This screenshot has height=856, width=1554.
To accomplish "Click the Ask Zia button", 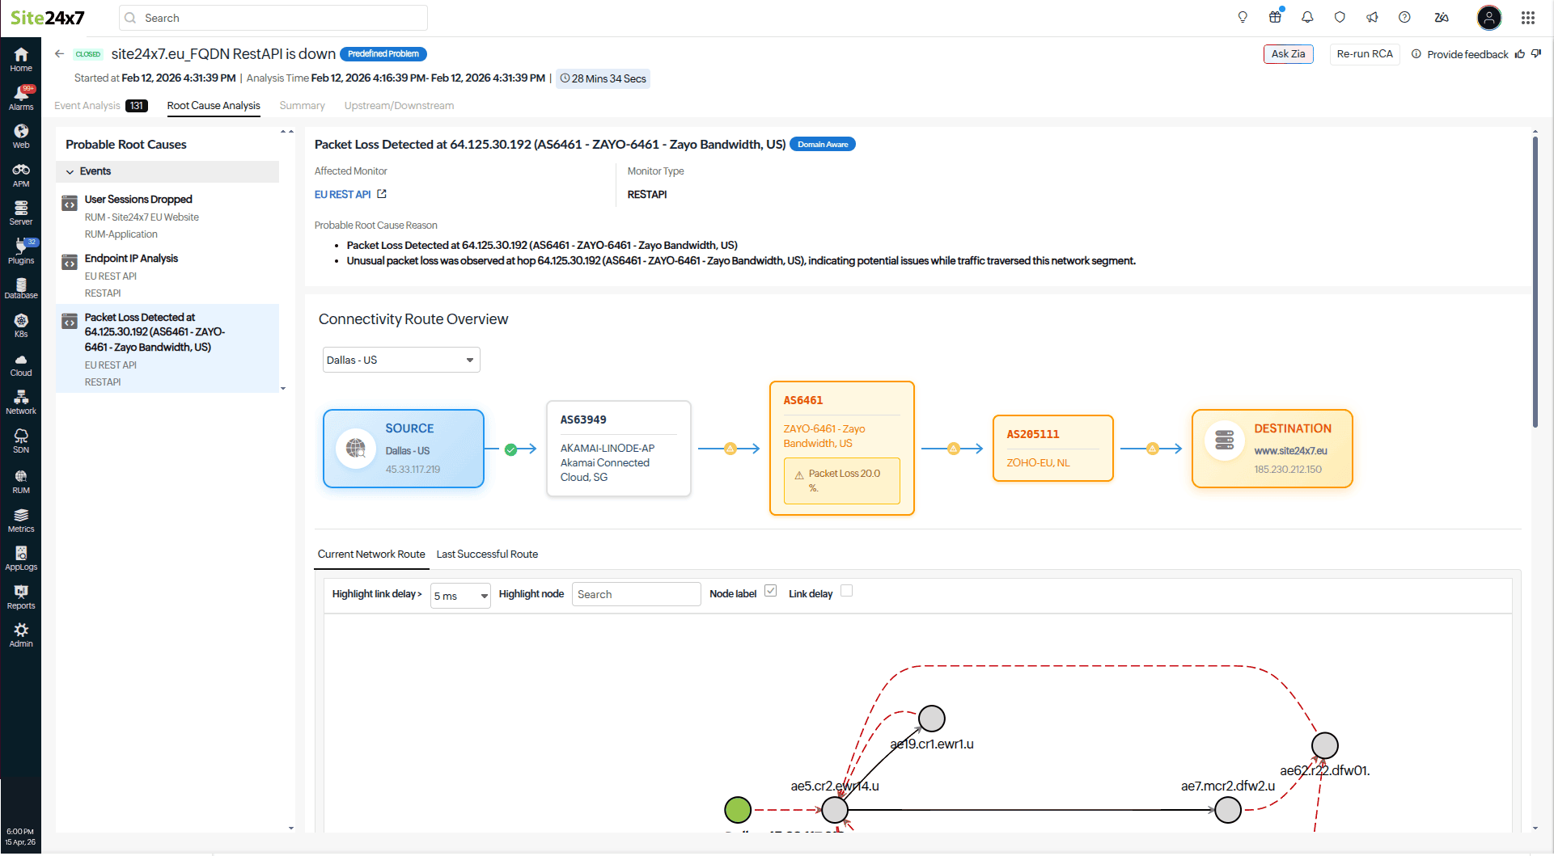I will pos(1288,54).
